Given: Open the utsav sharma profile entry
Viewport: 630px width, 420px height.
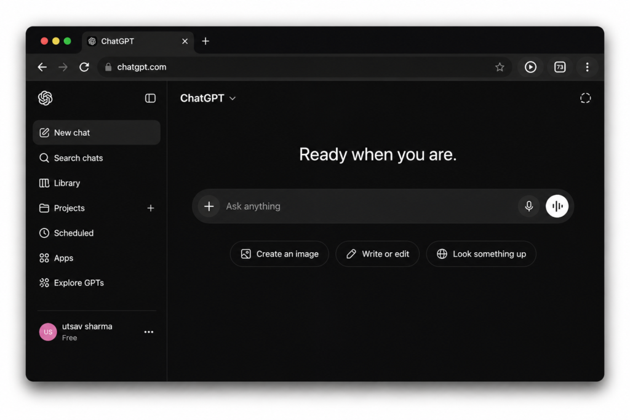Looking at the screenshot, I should [x=97, y=331].
